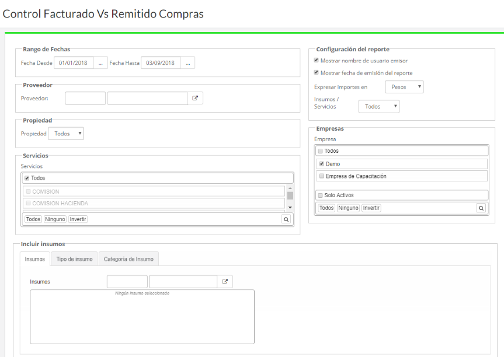Expand the Insumos / Servicios dropdown
This screenshot has height=357, width=504.
click(379, 107)
